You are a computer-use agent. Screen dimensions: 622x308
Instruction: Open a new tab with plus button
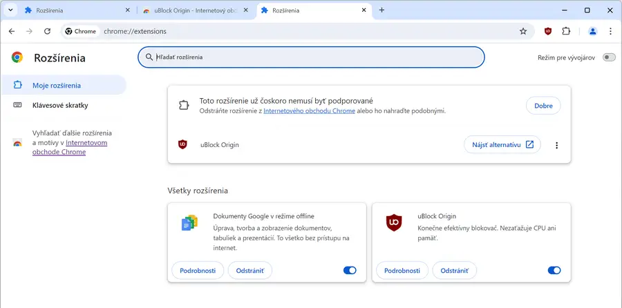point(381,10)
